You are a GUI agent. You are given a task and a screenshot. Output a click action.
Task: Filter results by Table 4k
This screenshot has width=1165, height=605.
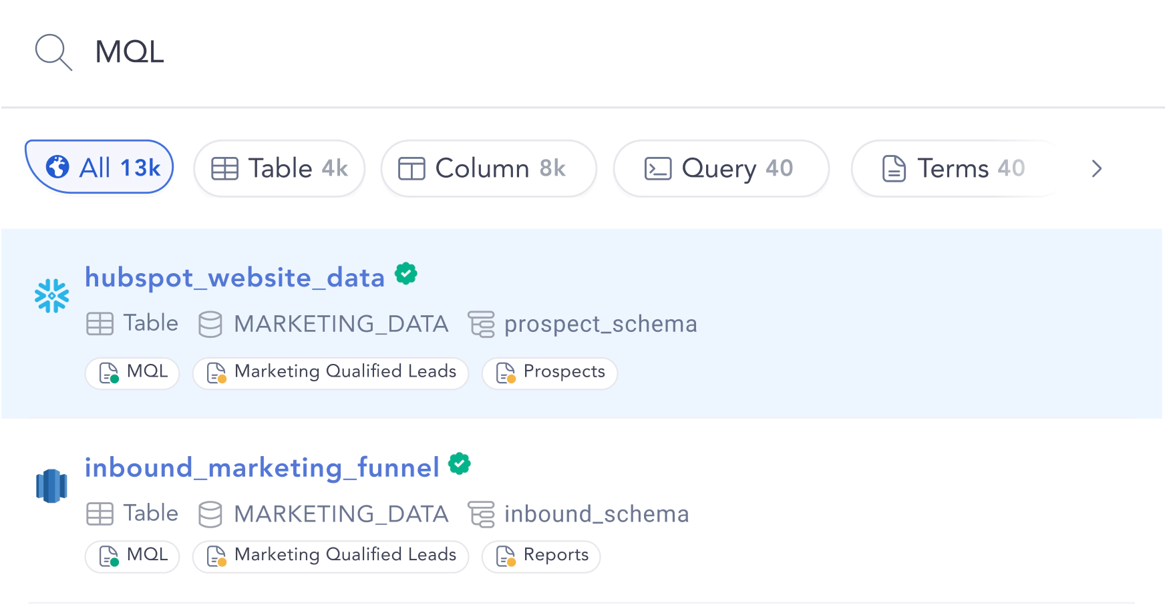tap(279, 168)
